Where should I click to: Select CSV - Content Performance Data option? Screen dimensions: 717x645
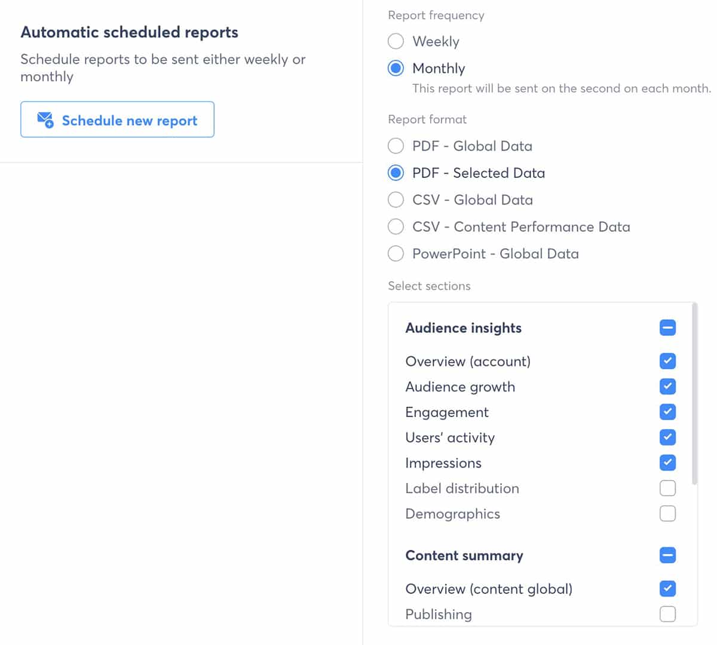point(396,227)
